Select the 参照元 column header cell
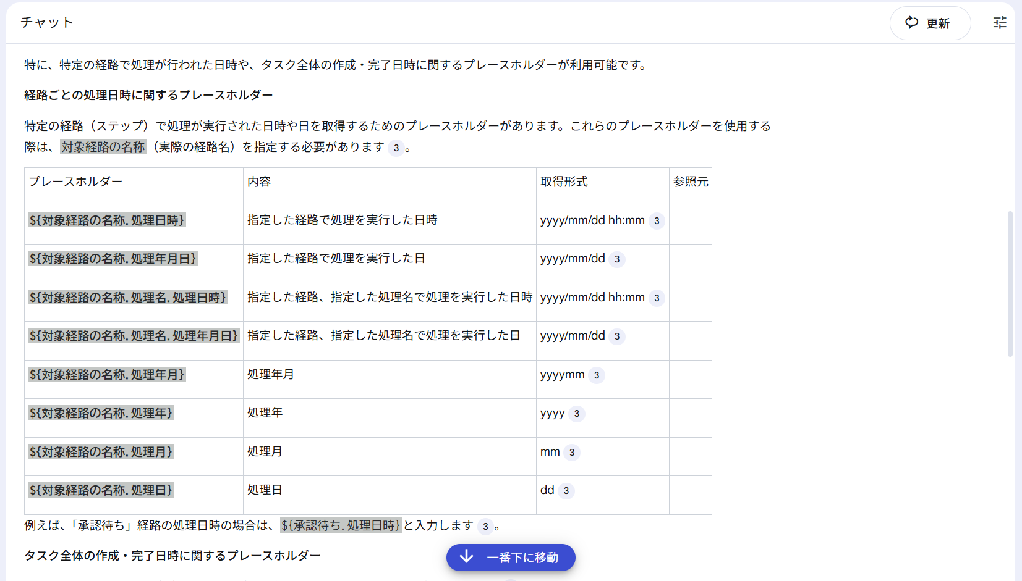The image size is (1022, 581). 690,182
